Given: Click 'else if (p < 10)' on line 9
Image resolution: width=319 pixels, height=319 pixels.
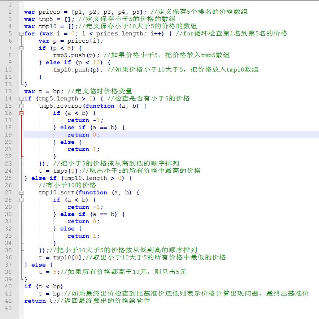Looking at the screenshot, I should click(x=74, y=62).
